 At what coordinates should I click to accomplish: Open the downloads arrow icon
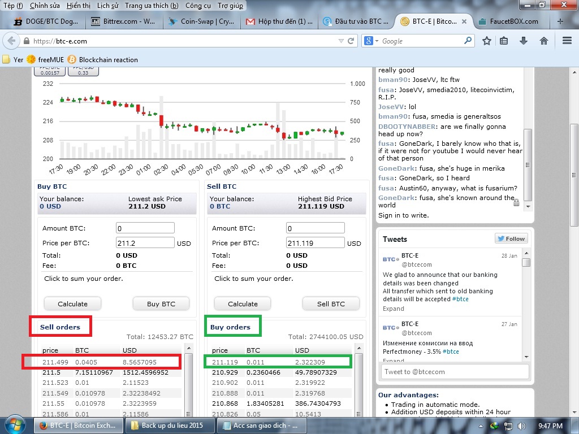click(524, 41)
